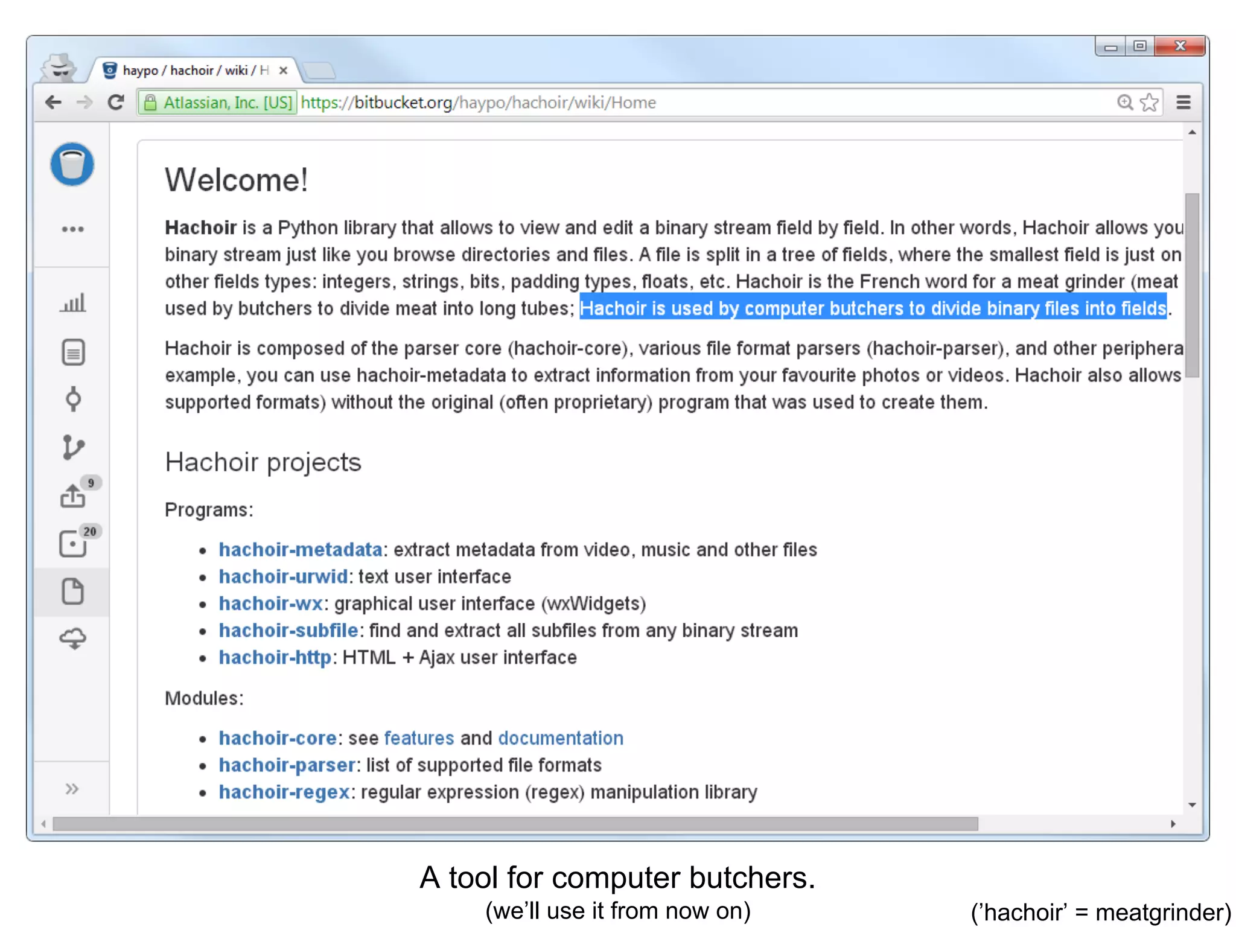This screenshot has height=927, width=1236.
Task: Open the Downloads cloud icon in sidebar
Action: point(73,639)
